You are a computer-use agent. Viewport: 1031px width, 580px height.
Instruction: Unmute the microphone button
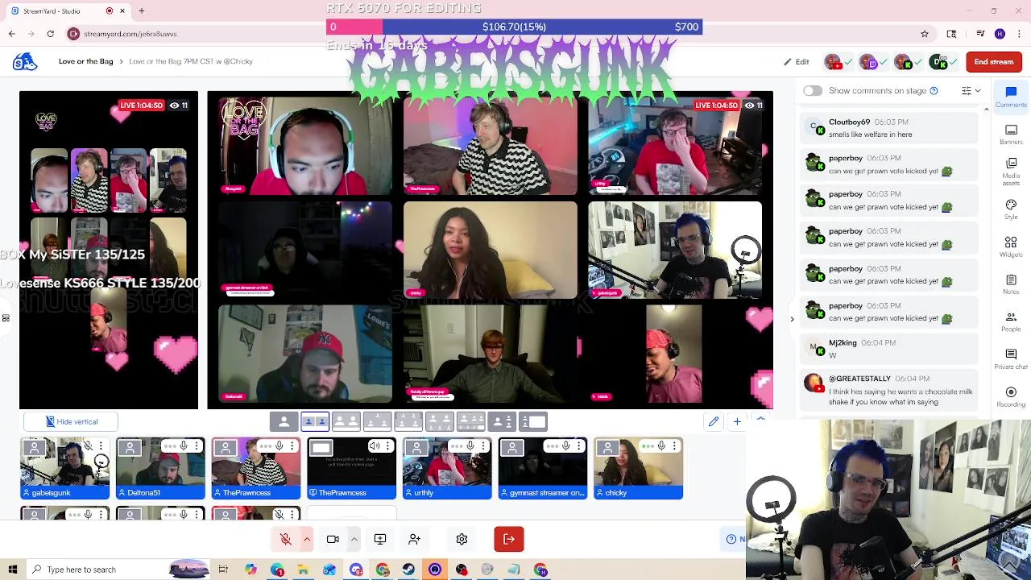(285, 539)
